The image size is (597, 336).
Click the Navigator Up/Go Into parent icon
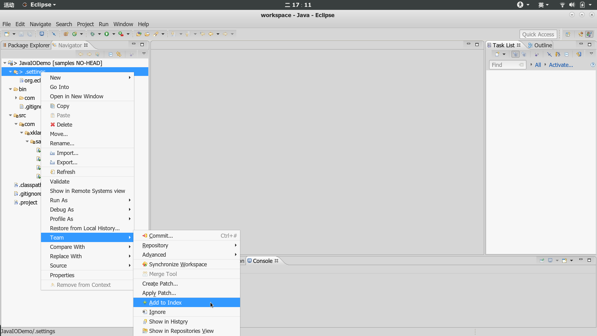[98, 54]
